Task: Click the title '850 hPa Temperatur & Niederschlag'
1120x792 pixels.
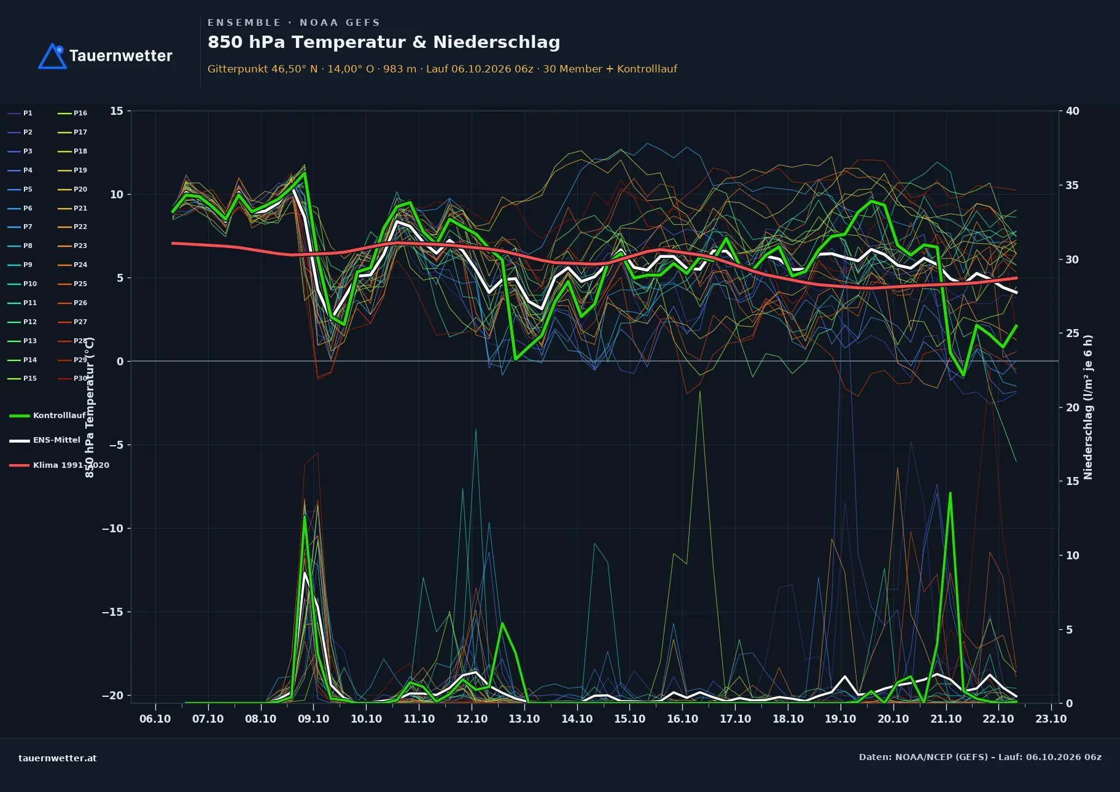Action: 384,42
